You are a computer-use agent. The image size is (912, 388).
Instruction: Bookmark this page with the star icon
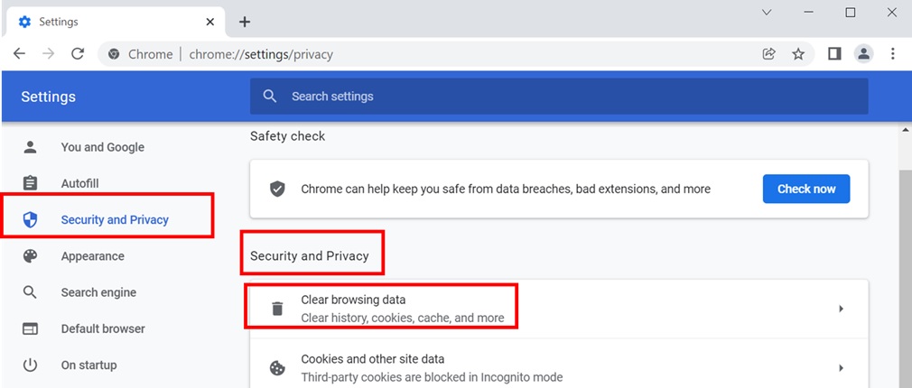tap(798, 54)
